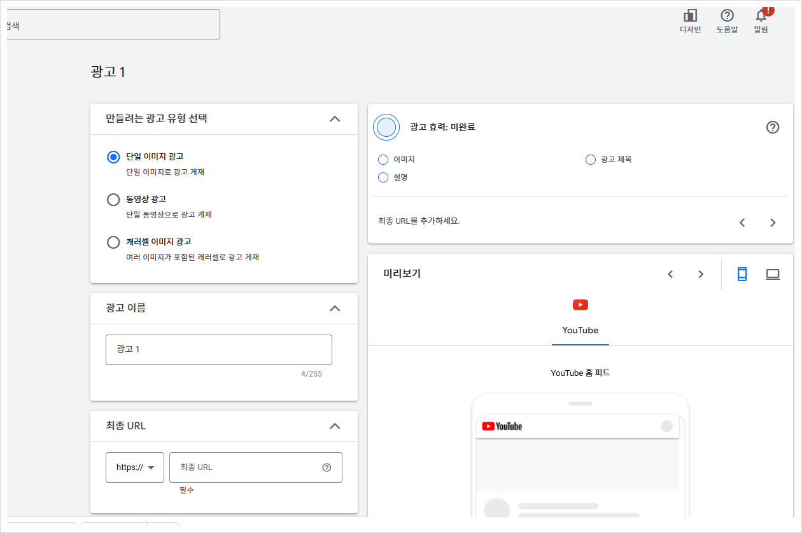802x533 pixels.
Task: Click the 미리보기 heading
Action: [x=402, y=273]
